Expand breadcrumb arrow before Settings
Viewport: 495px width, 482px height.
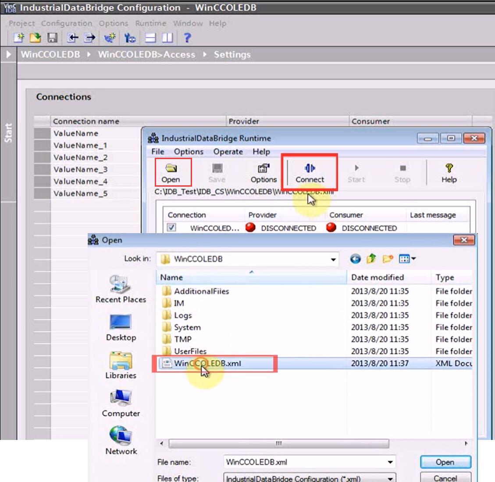click(x=205, y=55)
